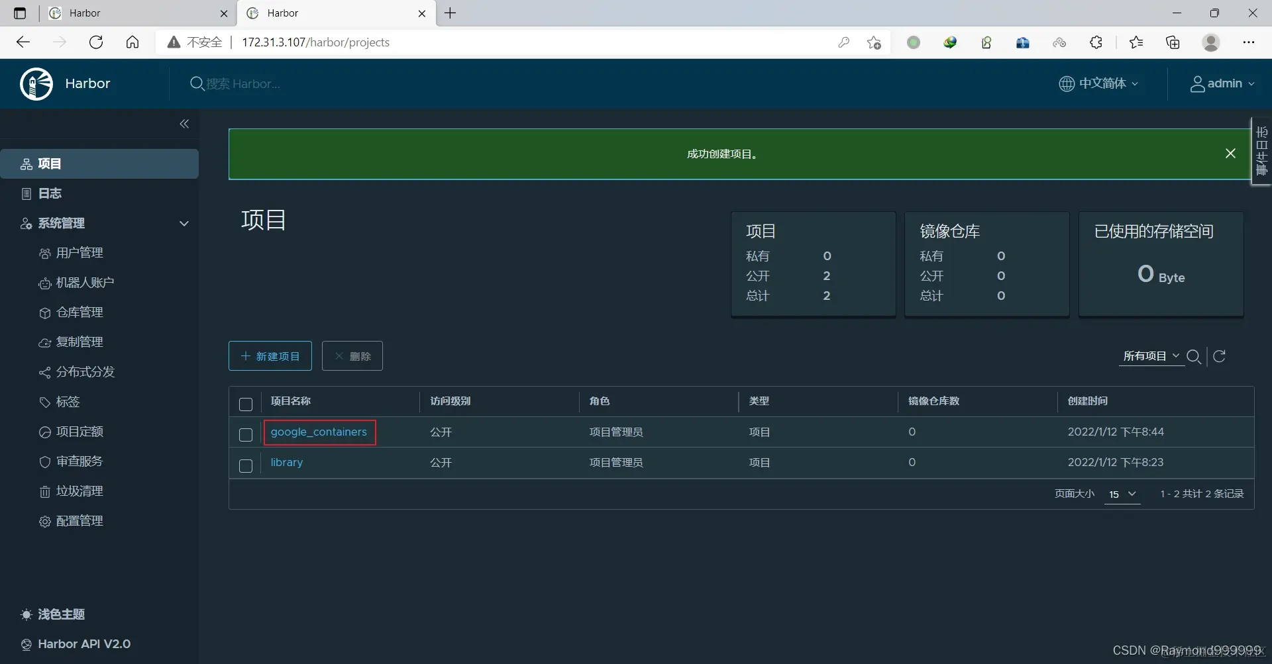Toggle the select-all projects checkbox
Image resolution: width=1272 pixels, height=664 pixels.
pyautogui.click(x=246, y=404)
